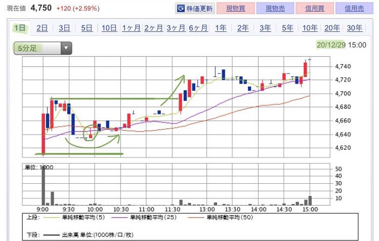Switch to the 5年 period tab
The height and width of the screenshot is (241, 379).
click(287, 28)
